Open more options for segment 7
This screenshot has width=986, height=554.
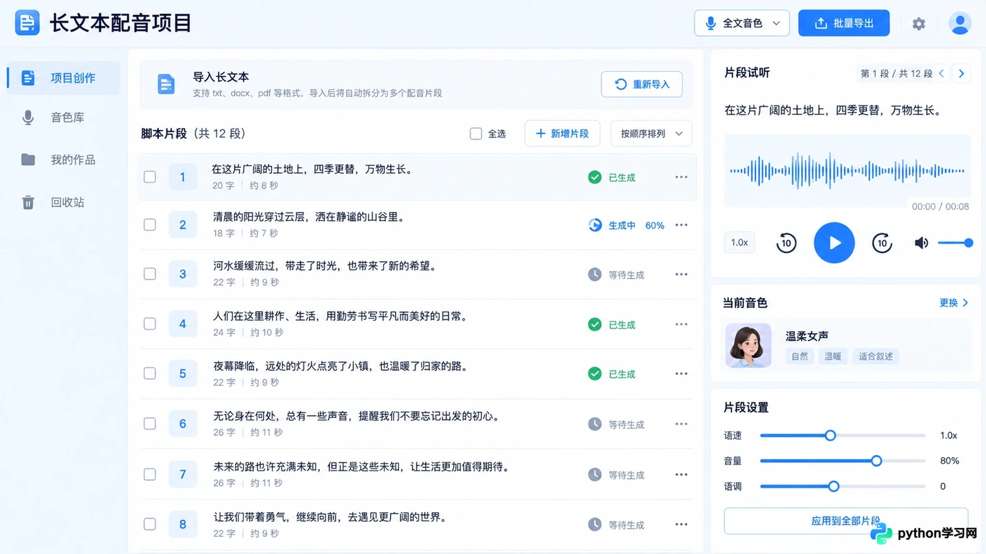click(681, 475)
